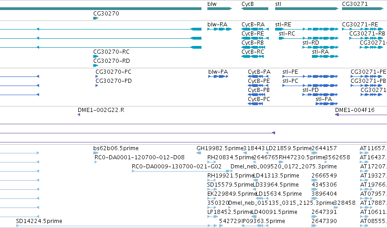Pick protein CycB-PC
The width and height of the screenshot is (387, 228).
[256, 104]
